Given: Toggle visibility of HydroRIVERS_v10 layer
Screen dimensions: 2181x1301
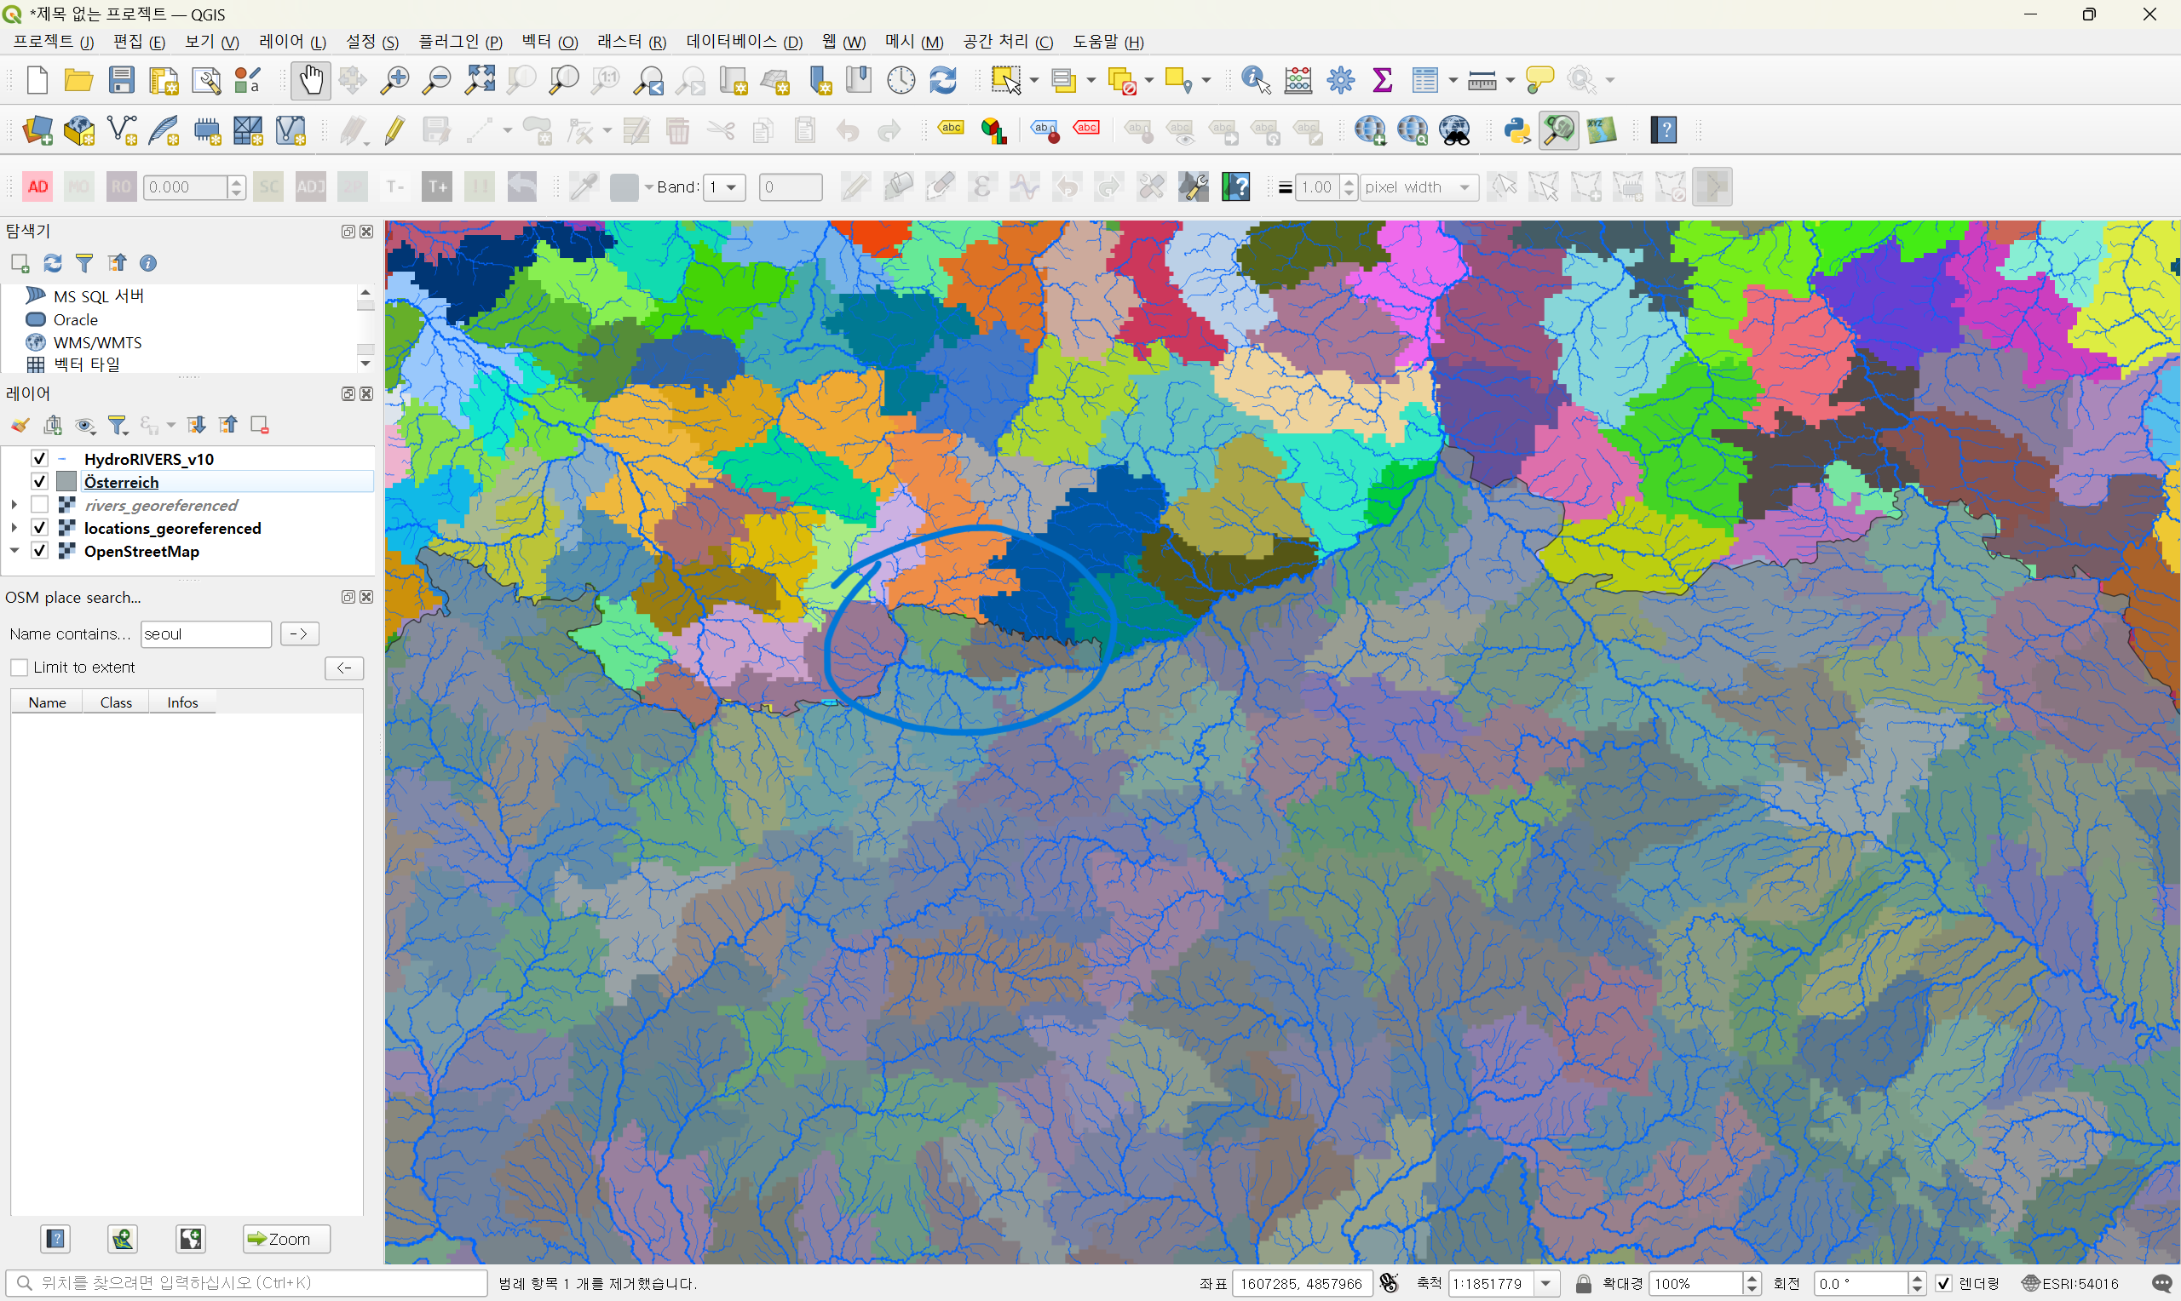Looking at the screenshot, I should tap(39, 459).
